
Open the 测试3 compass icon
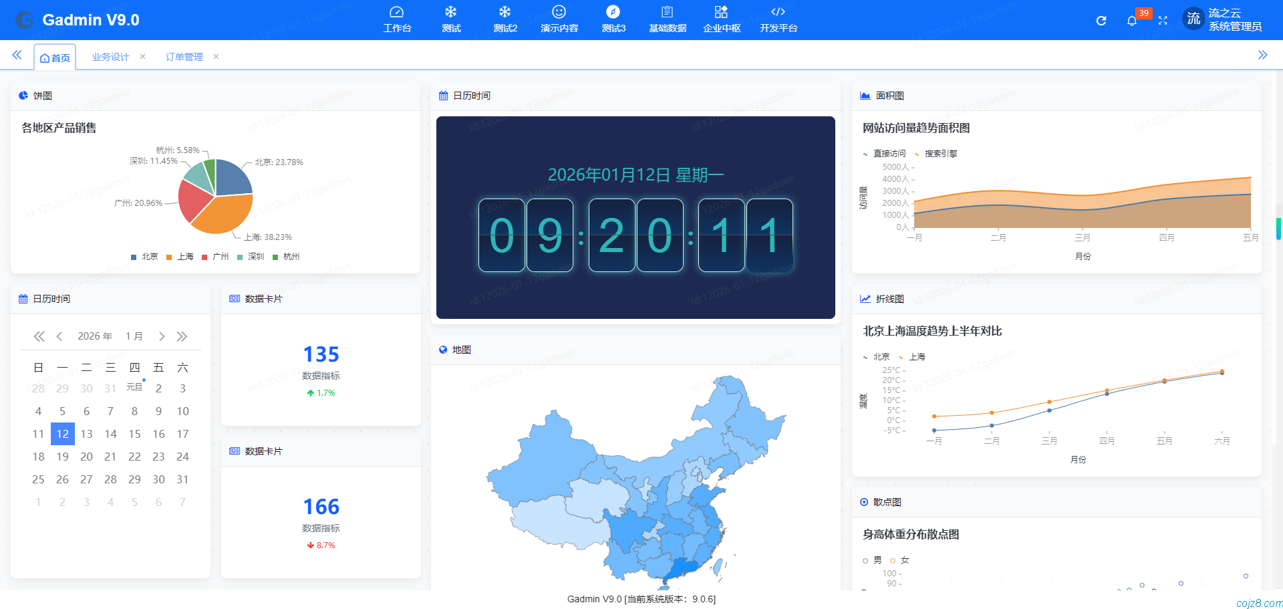click(613, 13)
